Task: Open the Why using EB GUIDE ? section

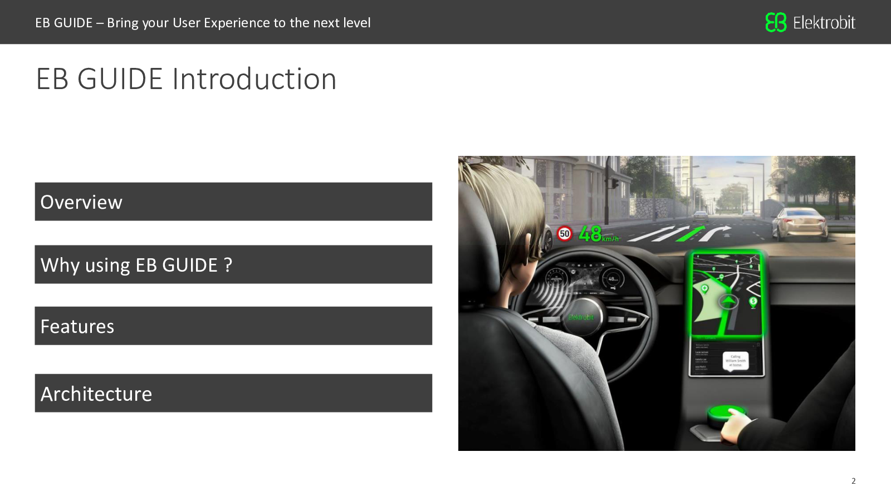Action: tap(233, 264)
